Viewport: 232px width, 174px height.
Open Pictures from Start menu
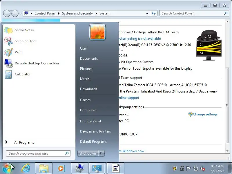(x=86, y=69)
